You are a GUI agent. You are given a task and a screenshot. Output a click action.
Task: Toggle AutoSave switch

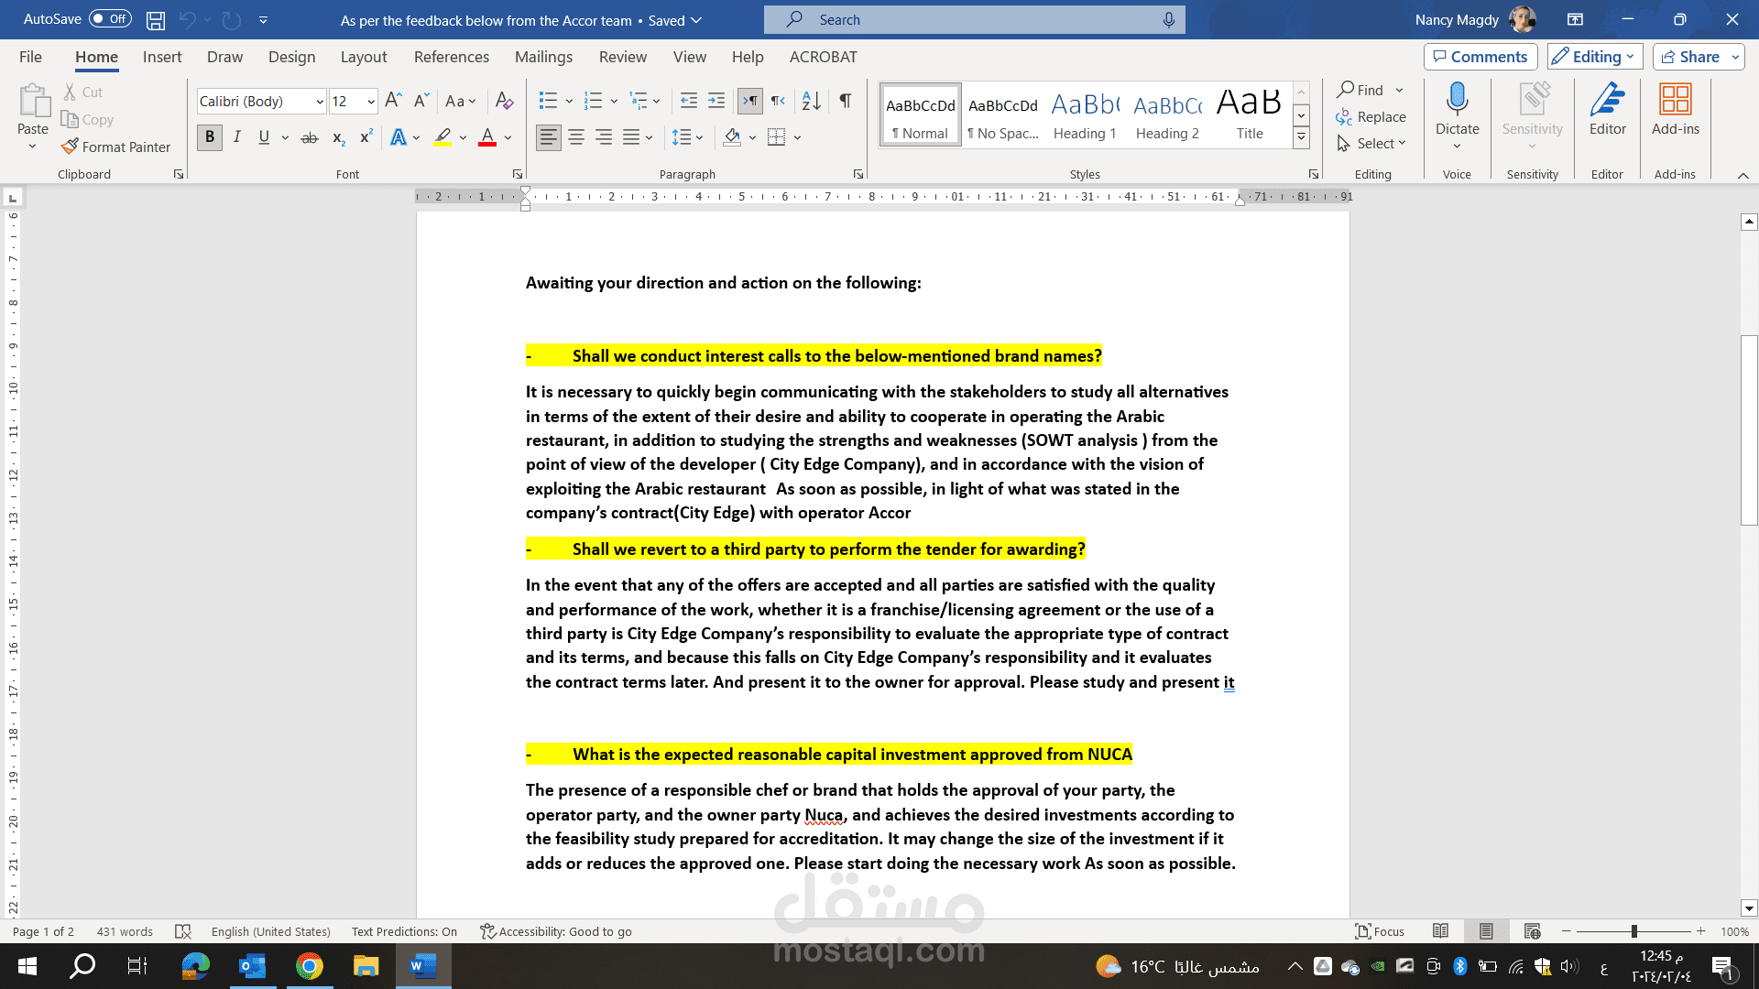110,19
